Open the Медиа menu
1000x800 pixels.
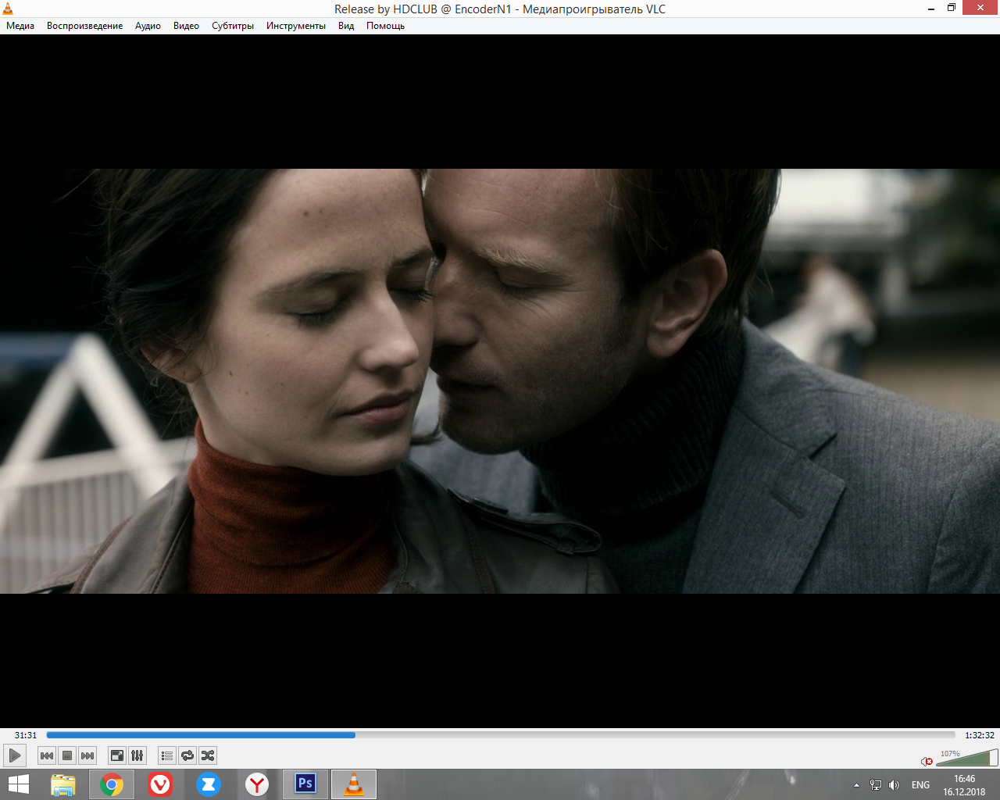coord(20,26)
